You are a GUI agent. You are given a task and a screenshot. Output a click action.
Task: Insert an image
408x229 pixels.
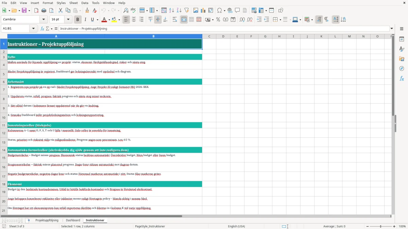click(196, 11)
